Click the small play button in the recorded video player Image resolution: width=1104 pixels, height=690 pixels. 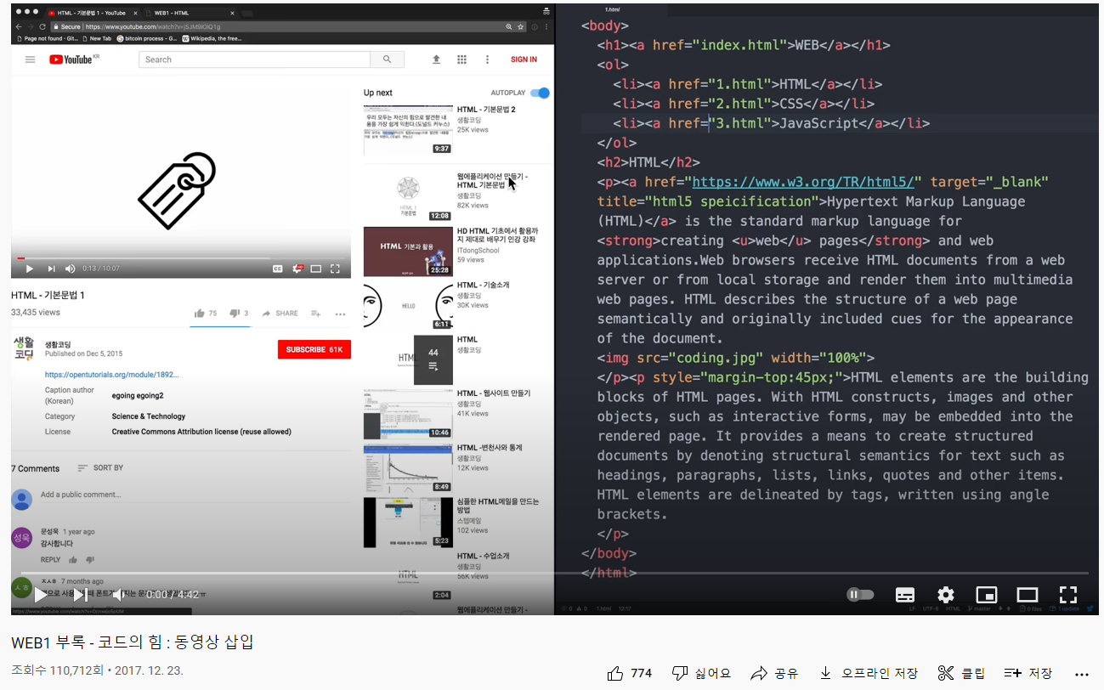30,269
